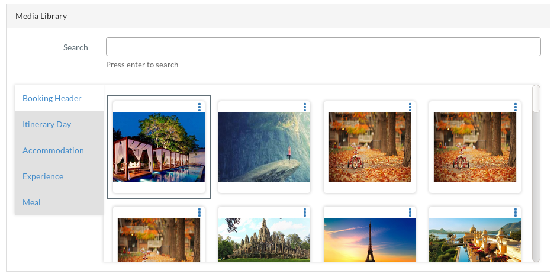Screen dimensions: 557x280
Task: Switch to the Booking Header tab
Action: [60, 98]
